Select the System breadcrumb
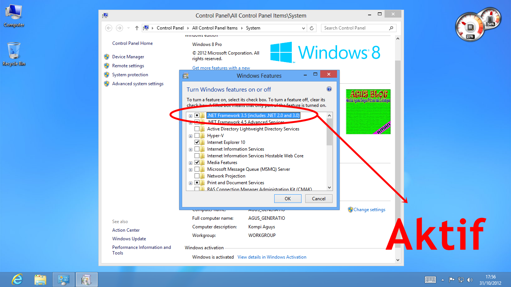 click(x=253, y=28)
